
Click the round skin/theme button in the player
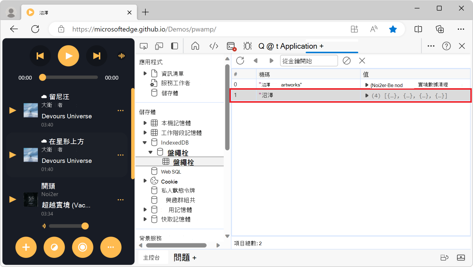click(54, 247)
